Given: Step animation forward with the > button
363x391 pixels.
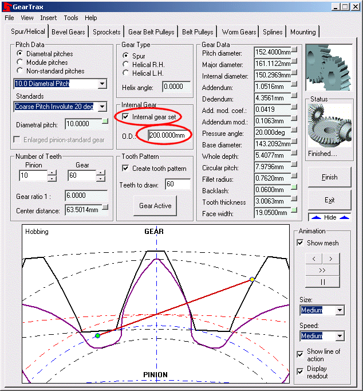Looking at the screenshot, I should coord(331,259).
